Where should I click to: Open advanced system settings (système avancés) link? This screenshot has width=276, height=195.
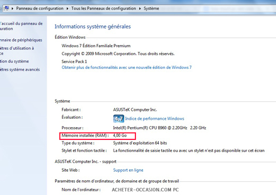[x=20, y=69]
